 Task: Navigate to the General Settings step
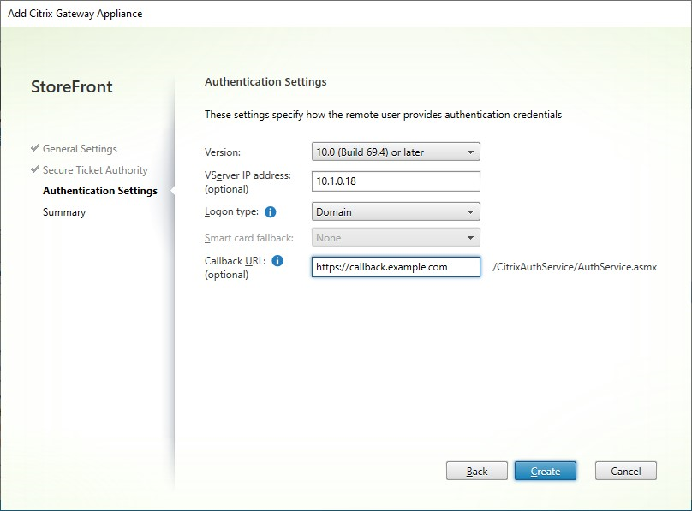(x=80, y=149)
